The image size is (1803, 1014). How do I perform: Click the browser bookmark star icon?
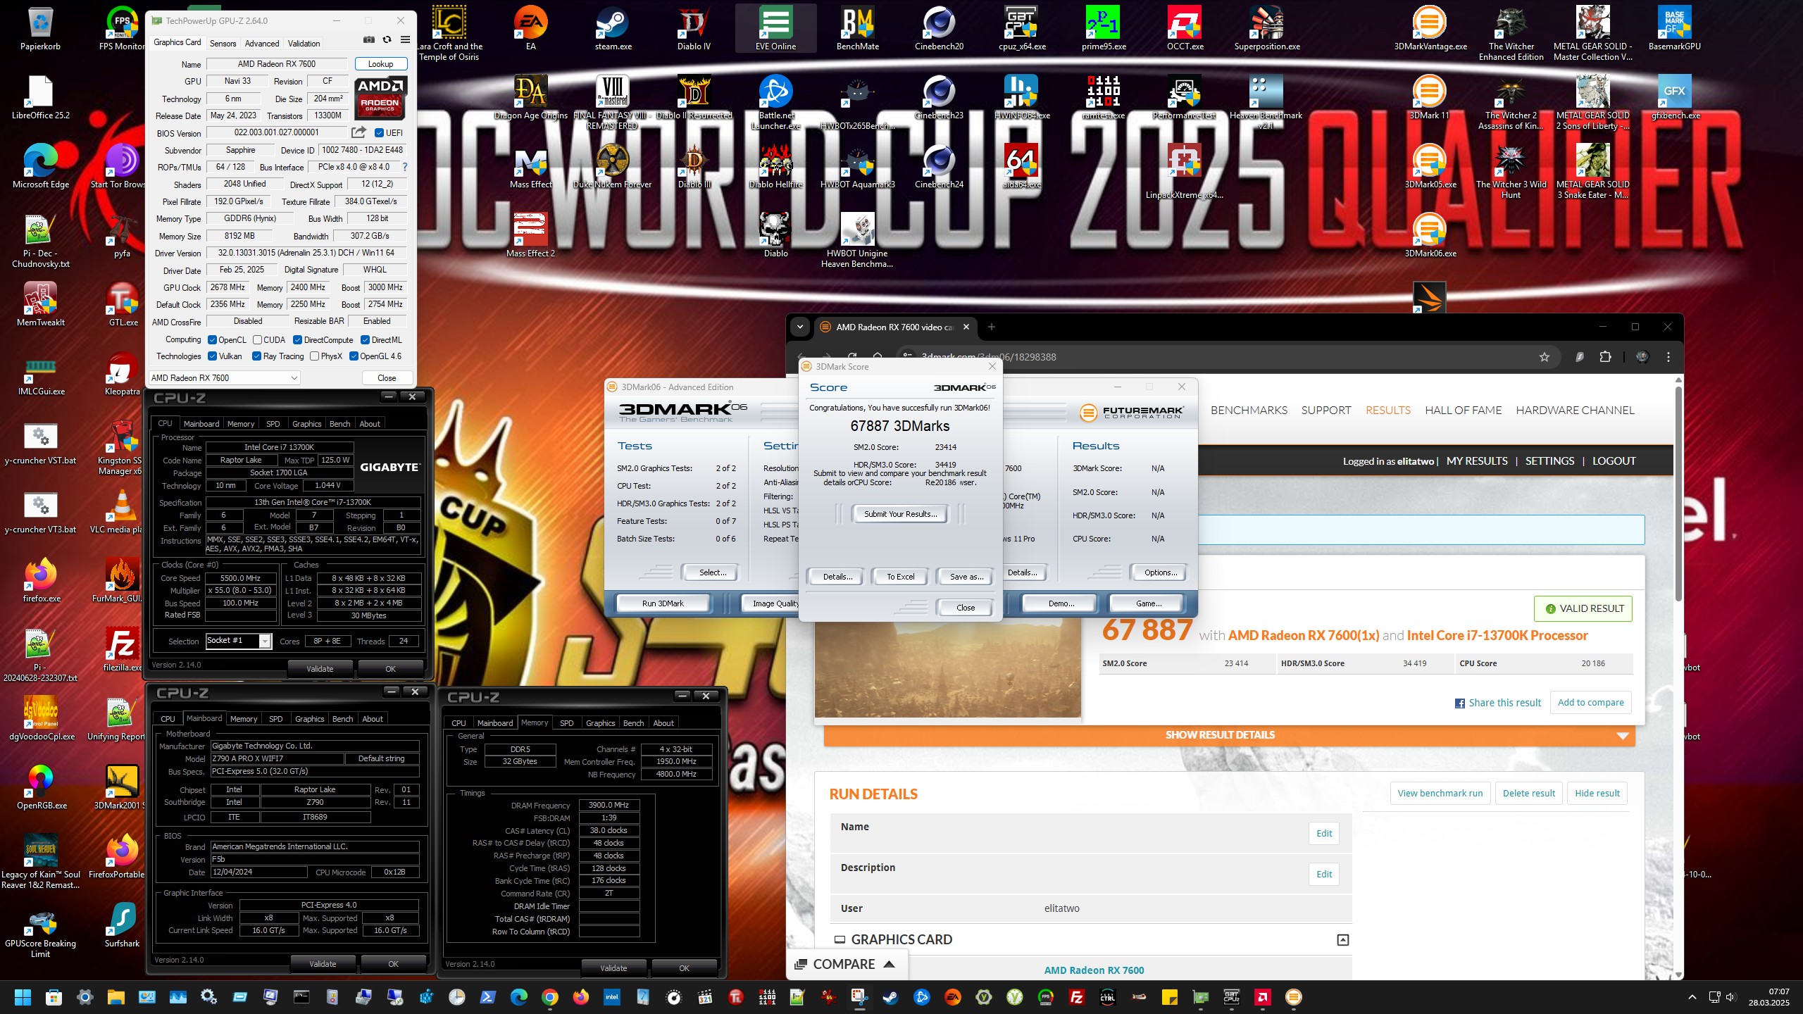coord(1545,357)
